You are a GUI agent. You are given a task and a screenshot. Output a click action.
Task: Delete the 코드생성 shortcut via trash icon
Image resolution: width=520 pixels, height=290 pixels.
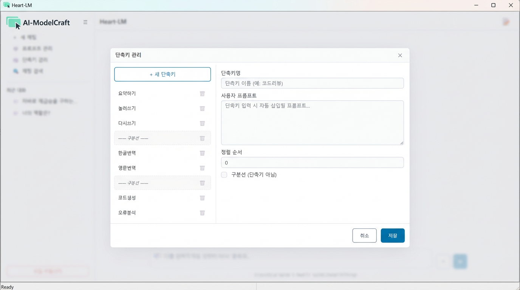[x=202, y=197]
